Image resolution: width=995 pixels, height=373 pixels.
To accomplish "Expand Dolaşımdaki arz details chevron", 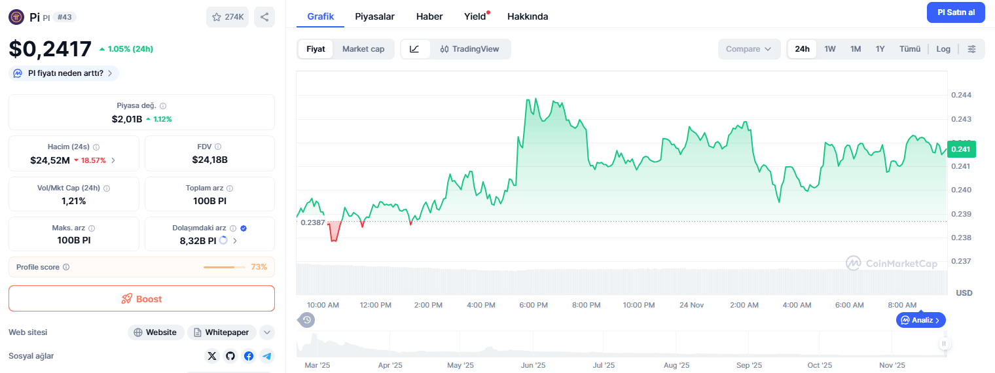I will pyautogui.click(x=235, y=241).
